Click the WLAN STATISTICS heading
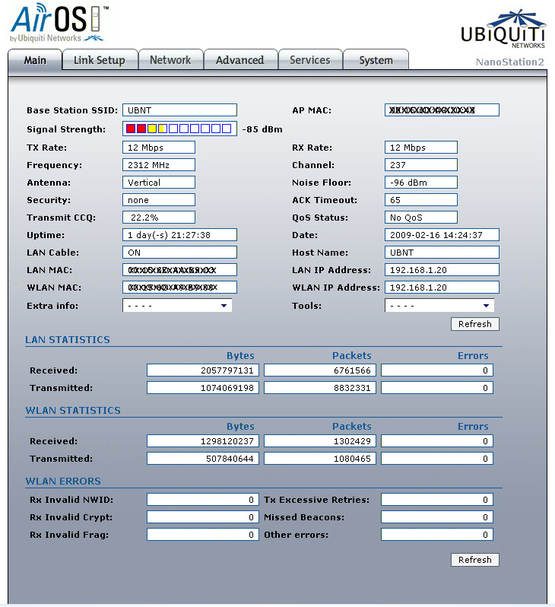 tap(73, 410)
